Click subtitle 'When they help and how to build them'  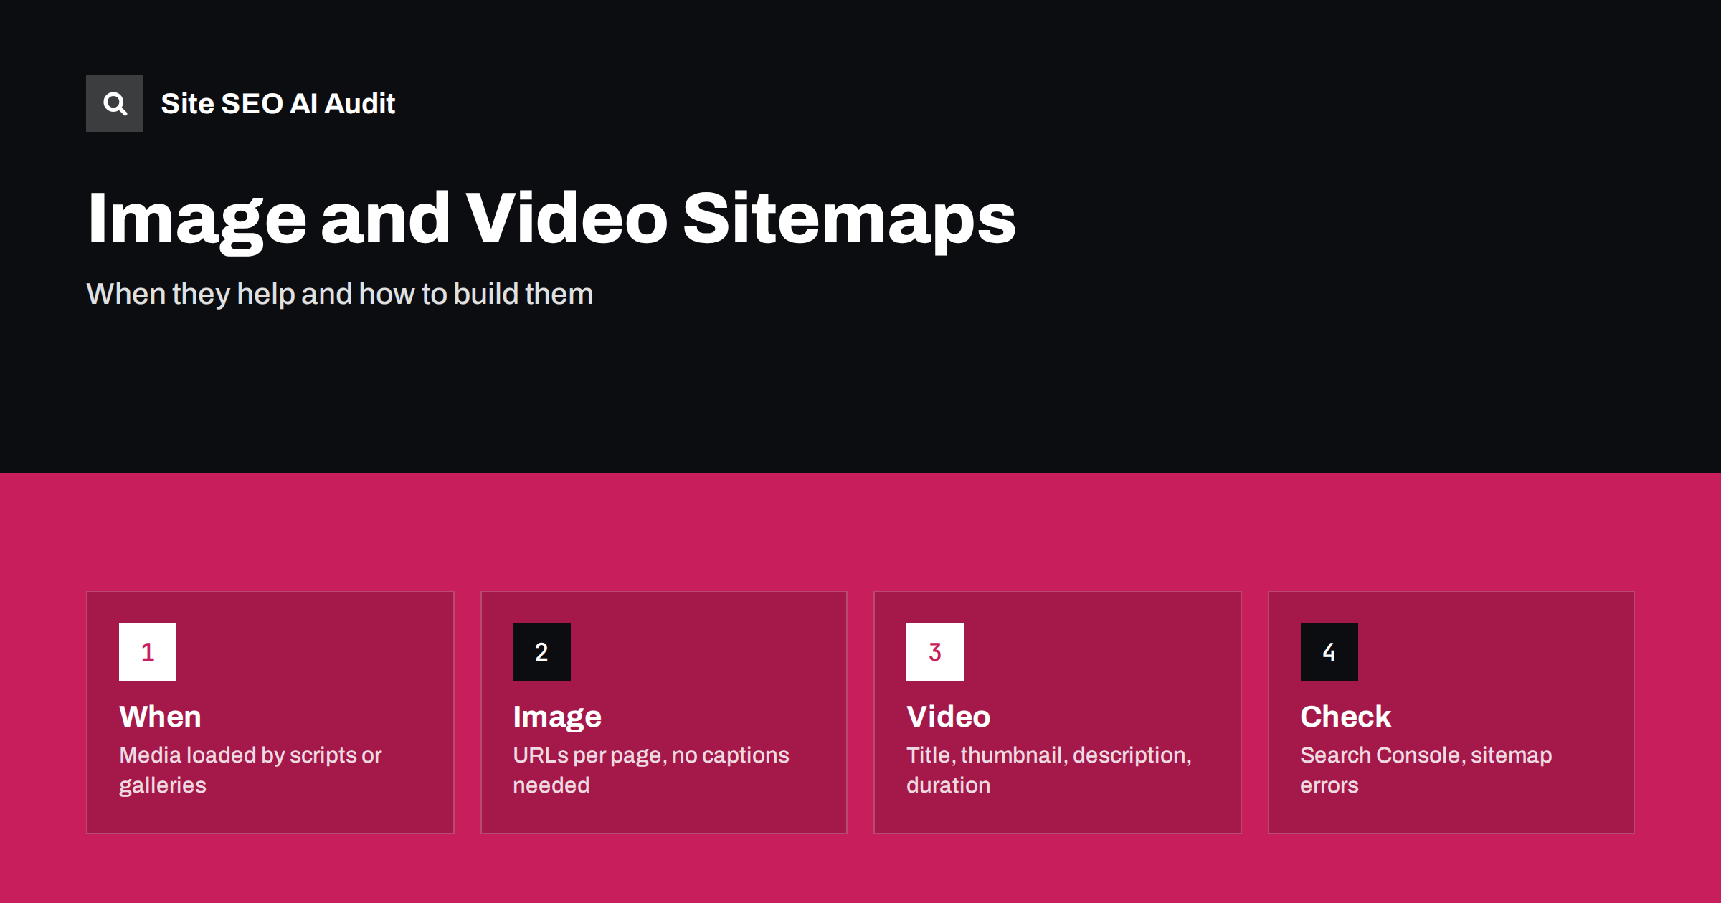(x=340, y=294)
